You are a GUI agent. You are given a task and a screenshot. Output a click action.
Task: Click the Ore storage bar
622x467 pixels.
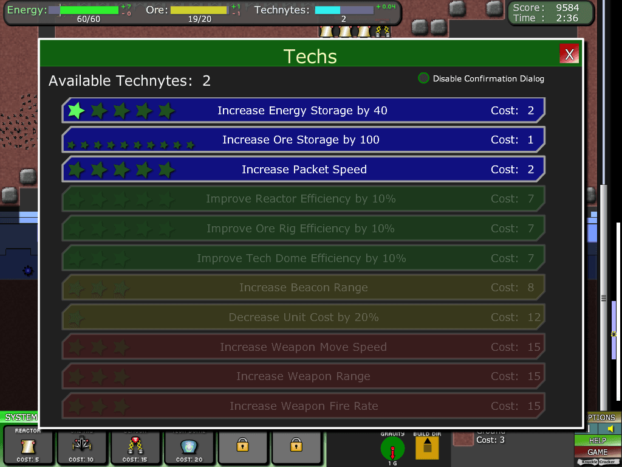(x=199, y=10)
